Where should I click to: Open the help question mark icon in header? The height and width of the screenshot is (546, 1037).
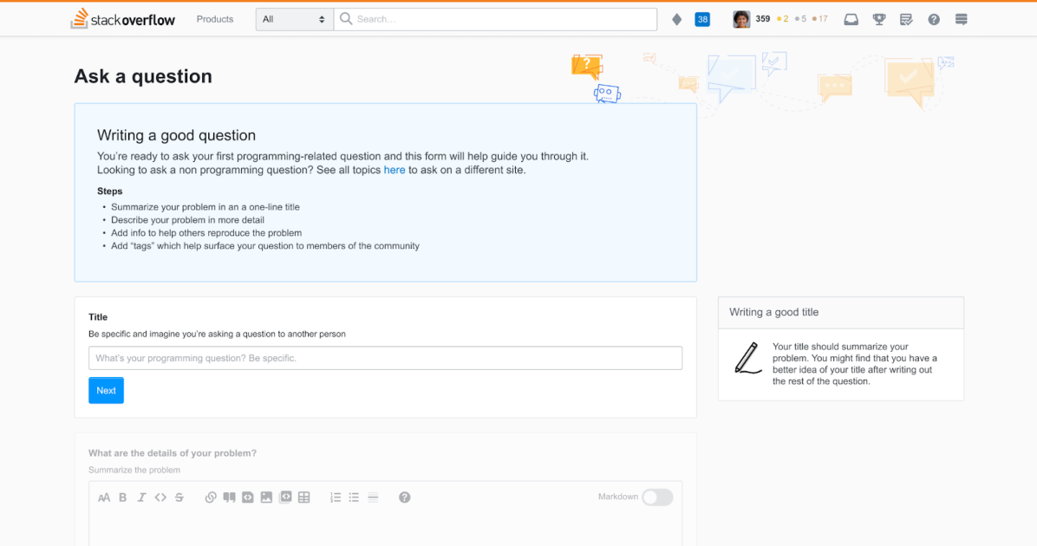tap(934, 19)
